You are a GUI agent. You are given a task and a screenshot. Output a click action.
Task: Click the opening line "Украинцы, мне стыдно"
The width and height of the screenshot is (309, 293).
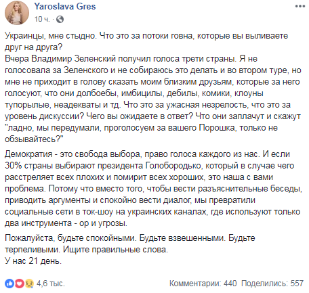pos(50,36)
